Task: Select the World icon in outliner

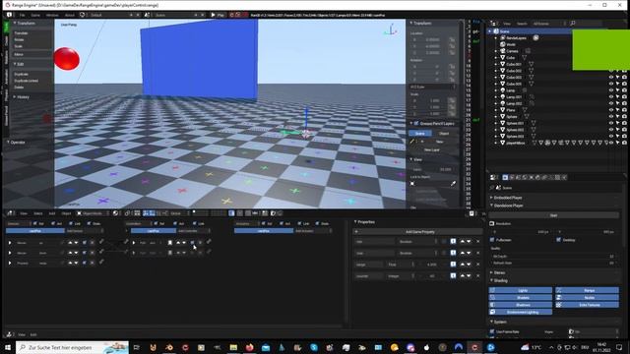Action: (x=503, y=44)
